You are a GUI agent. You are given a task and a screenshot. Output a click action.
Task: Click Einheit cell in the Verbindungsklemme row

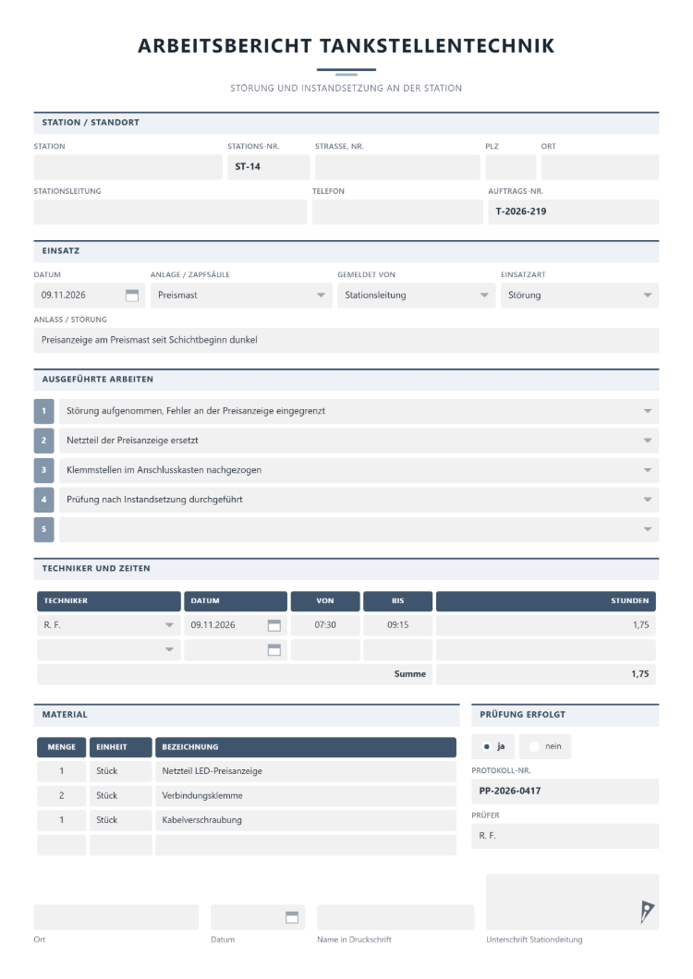[x=121, y=796]
